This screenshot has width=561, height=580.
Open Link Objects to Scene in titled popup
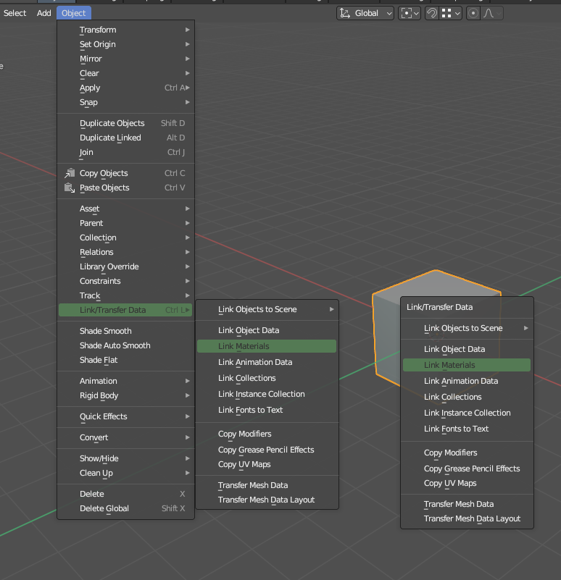467,328
